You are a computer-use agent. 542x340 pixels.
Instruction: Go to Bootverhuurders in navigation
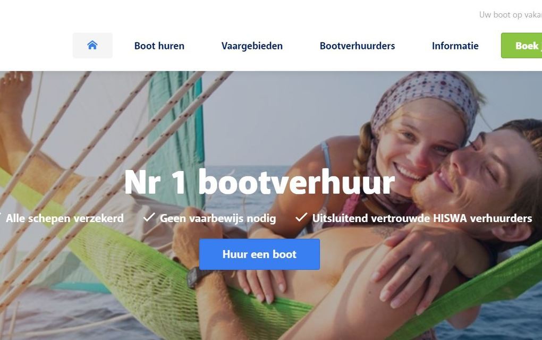pos(357,46)
